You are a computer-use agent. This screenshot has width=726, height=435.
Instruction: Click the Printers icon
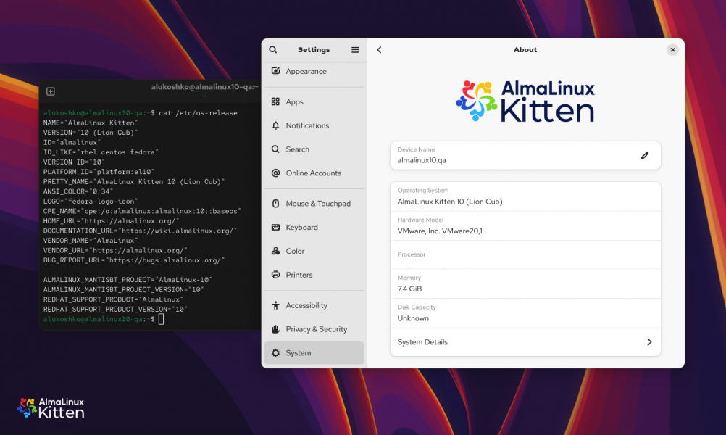click(x=275, y=275)
